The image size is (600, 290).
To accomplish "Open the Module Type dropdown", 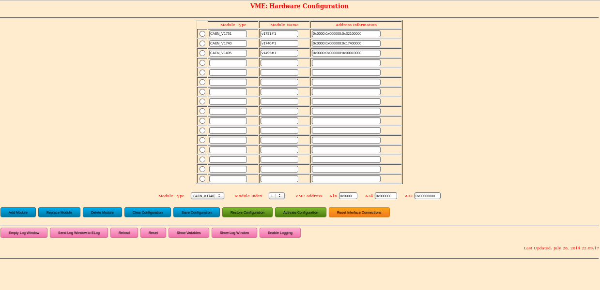I will coord(207,196).
